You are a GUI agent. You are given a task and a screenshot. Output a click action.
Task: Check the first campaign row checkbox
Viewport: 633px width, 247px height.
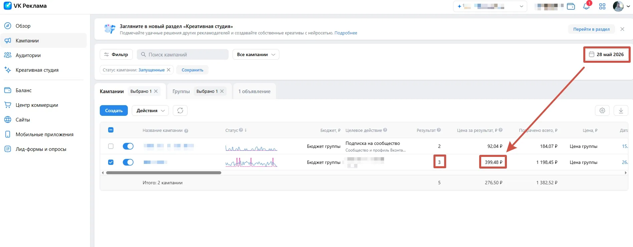point(111,146)
